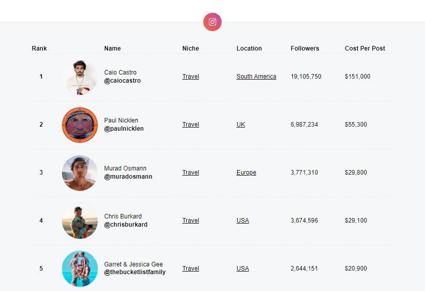This screenshot has height=291, width=425.
Task: Click the Instagram icon at top
Action: tap(213, 22)
